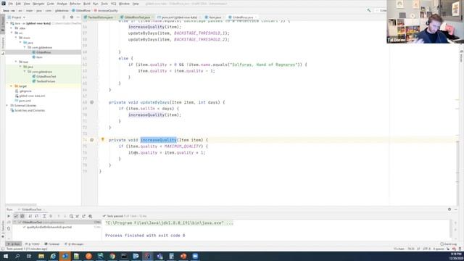Collapse all test results in Run panel
Screen dimensions: 464x261
click(51, 216)
